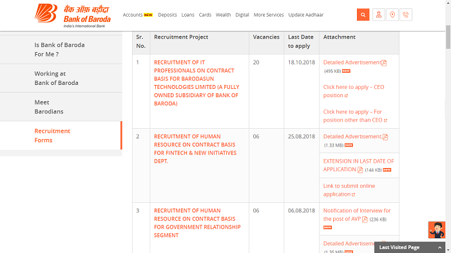Select Recruitment Forms sidebar item
The height and width of the screenshot is (253, 451).
61,136
